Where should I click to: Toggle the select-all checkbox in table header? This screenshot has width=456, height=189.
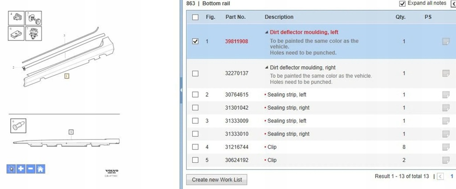195,17
